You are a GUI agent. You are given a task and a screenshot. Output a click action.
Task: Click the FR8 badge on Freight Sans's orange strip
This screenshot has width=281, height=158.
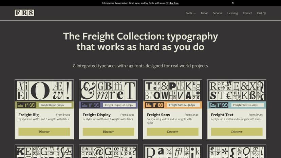154,105
